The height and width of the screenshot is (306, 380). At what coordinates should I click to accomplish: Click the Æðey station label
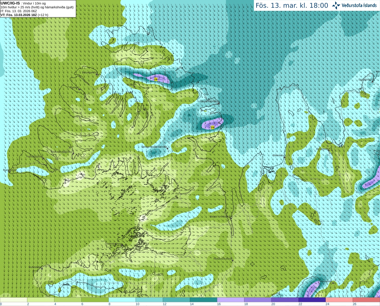[131, 85]
